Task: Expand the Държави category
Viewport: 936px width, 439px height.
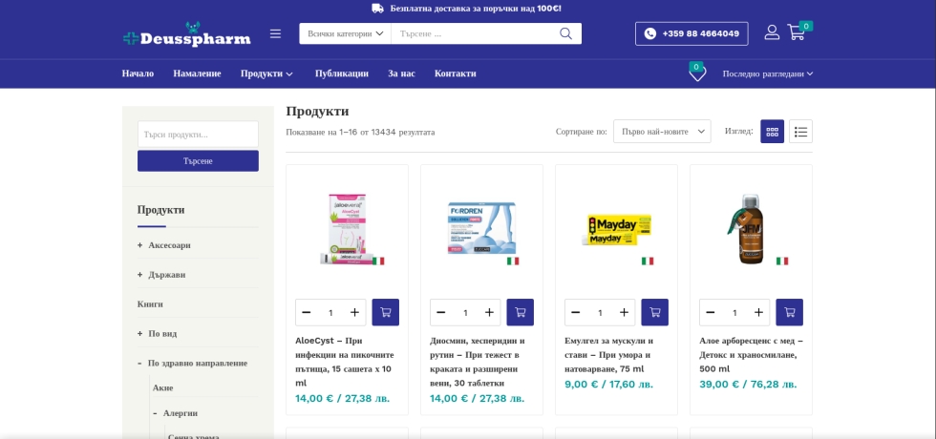Action: click(x=139, y=275)
